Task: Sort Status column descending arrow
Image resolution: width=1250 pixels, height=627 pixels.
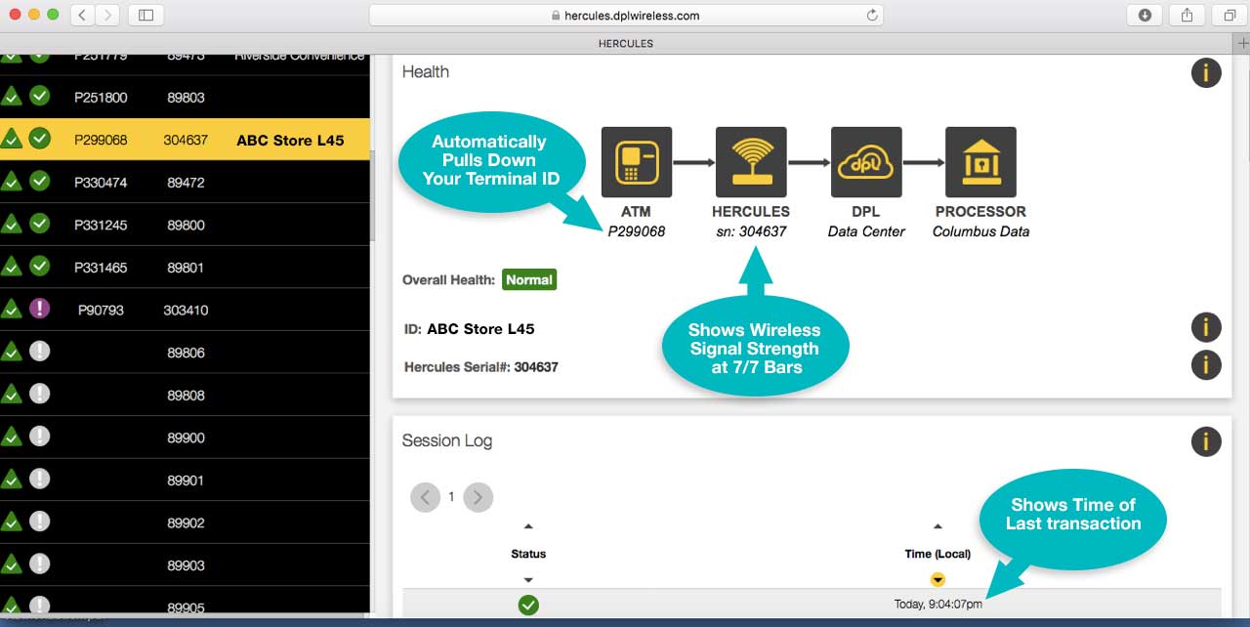Action: coord(528,579)
